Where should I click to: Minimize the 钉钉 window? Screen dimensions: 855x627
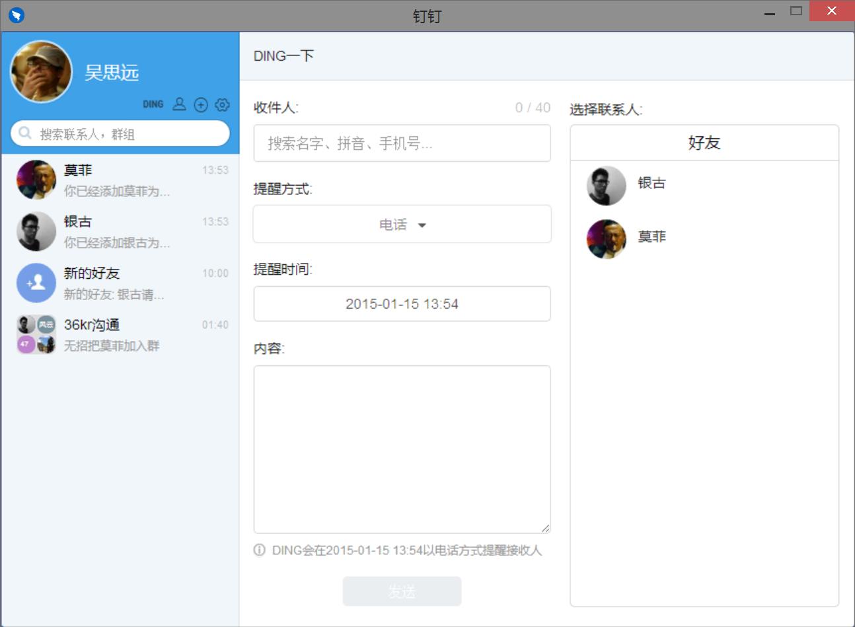coord(769,13)
